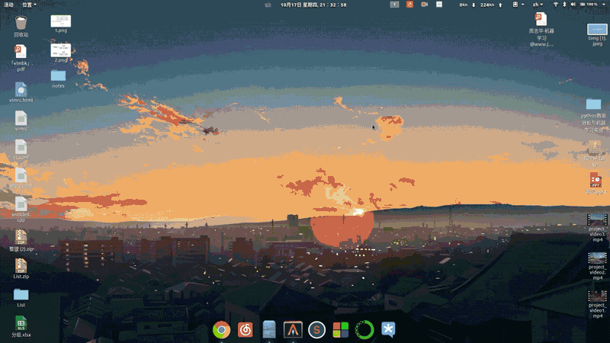Launch NetEase Cloud Music from dock
610x343 pixels.
(x=246, y=330)
